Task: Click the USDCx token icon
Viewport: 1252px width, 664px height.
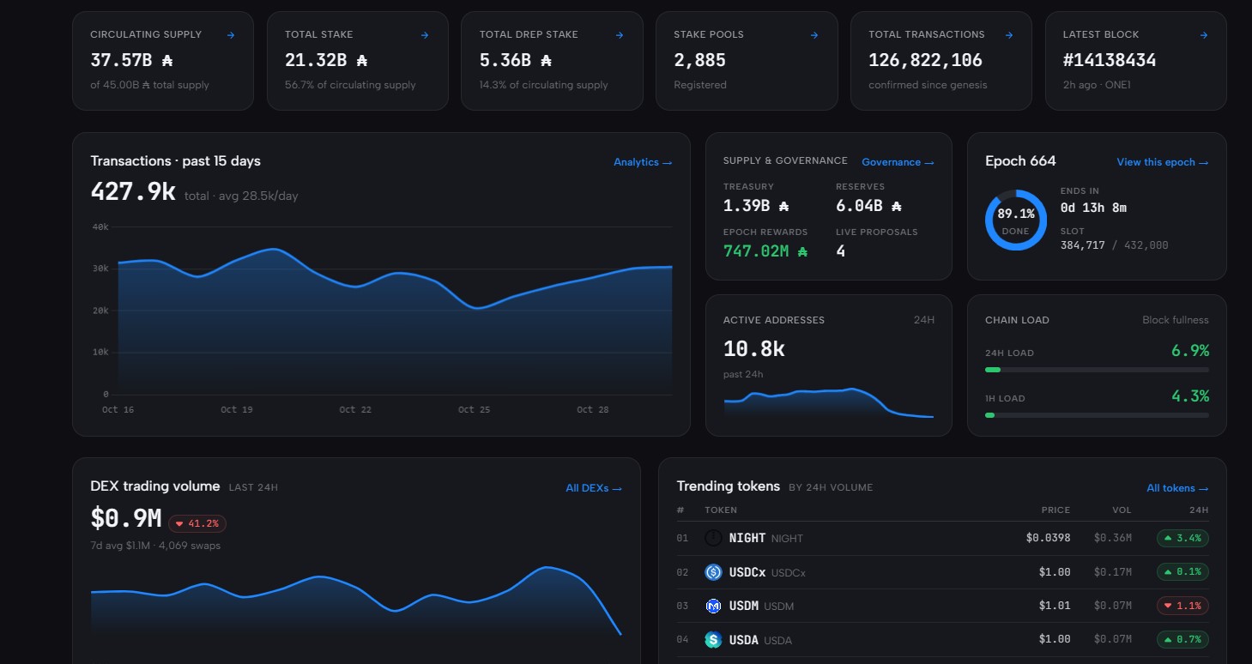Action: pos(713,572)
